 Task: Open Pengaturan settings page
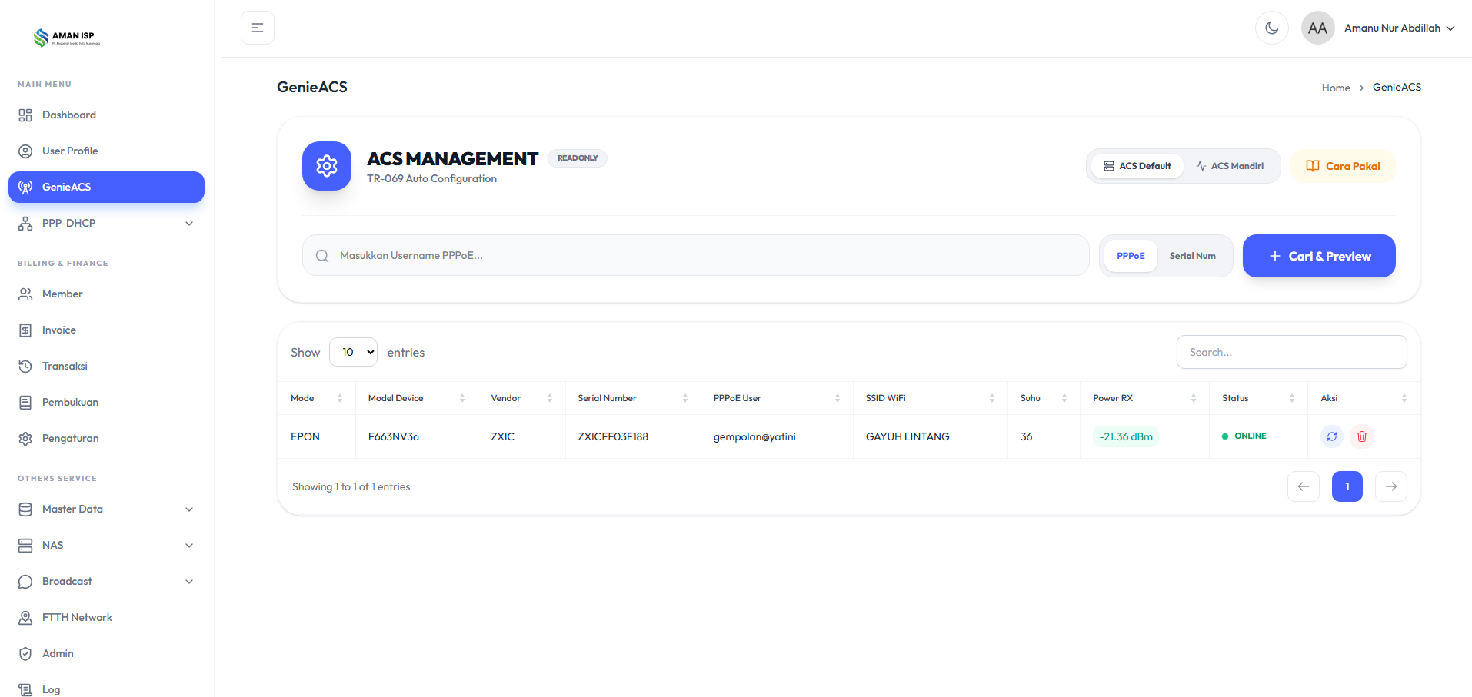click(x=106, y=439)
